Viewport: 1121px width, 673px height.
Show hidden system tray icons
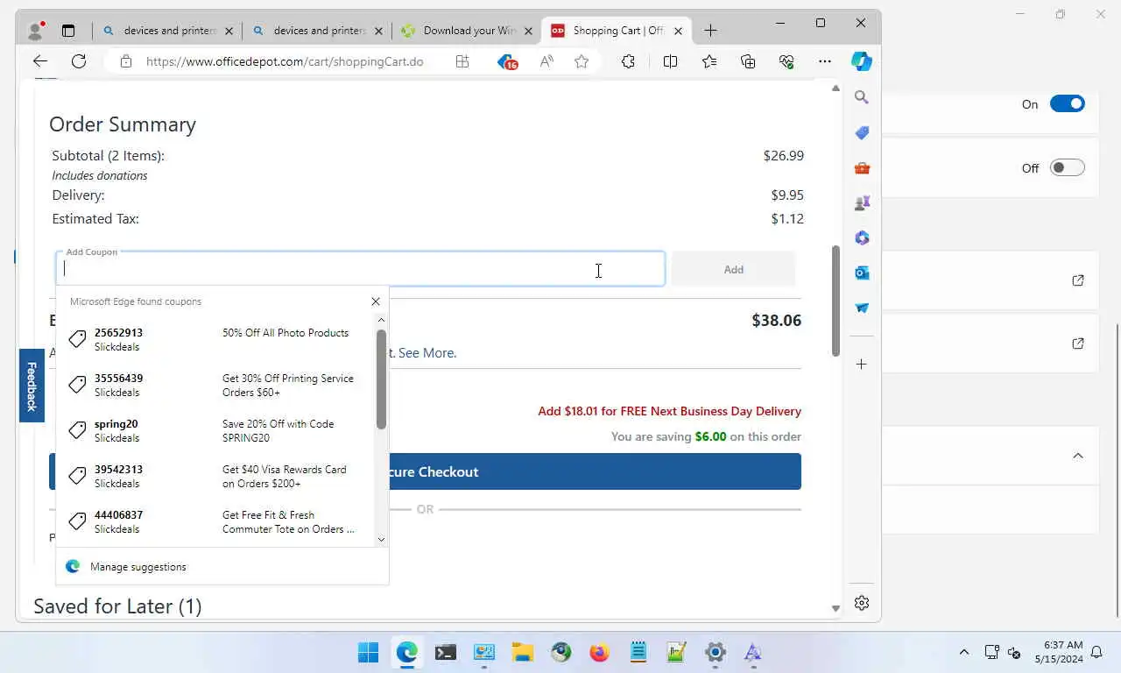tap(964, 652)
